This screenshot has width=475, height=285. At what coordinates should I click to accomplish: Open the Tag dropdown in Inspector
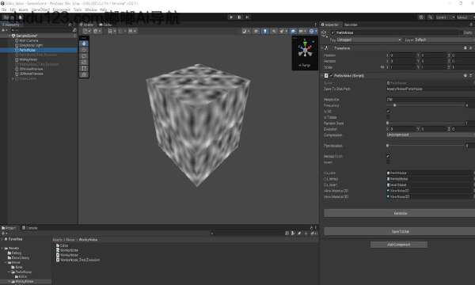tap(369, 40)
